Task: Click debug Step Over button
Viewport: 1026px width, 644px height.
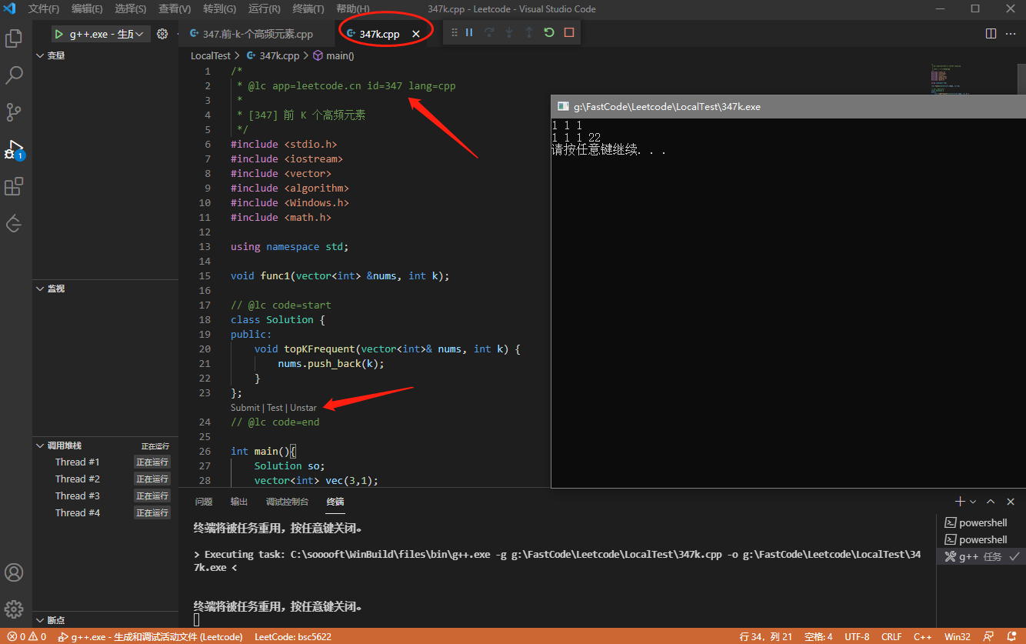Action: point(489,32)
